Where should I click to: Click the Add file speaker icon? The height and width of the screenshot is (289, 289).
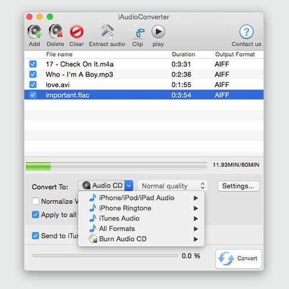[35, 31]
